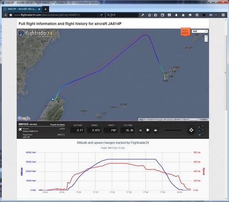Click the page vertical scrollbar thumb
This screenshot has height=202, width=229.
226,72
